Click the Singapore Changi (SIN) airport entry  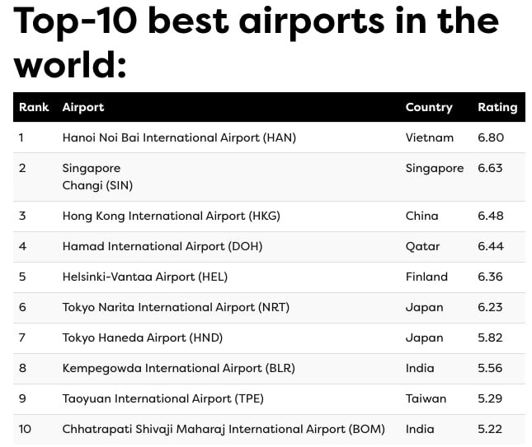97,177
